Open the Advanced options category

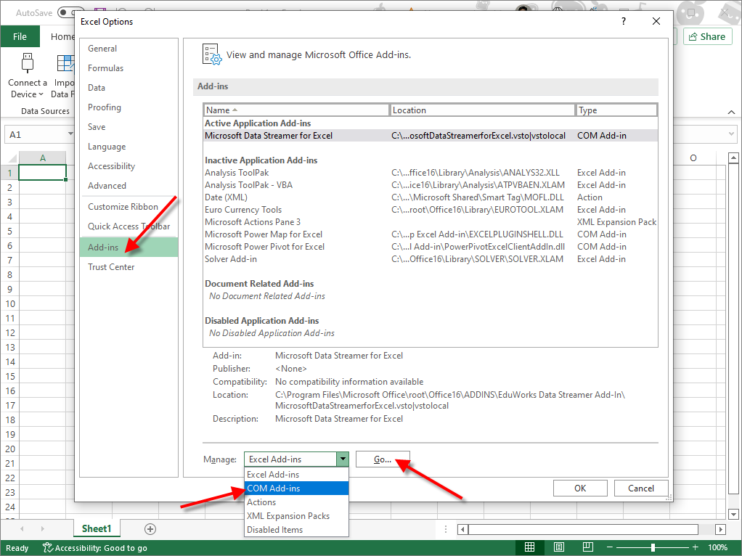(129, 186)
